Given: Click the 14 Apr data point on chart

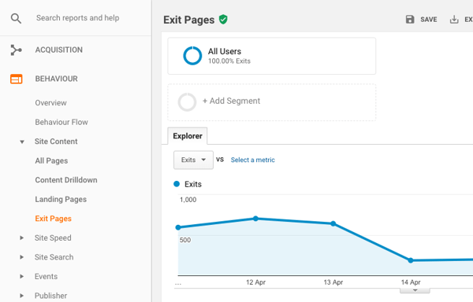Looking at the screenshot, I should point(411,260).
